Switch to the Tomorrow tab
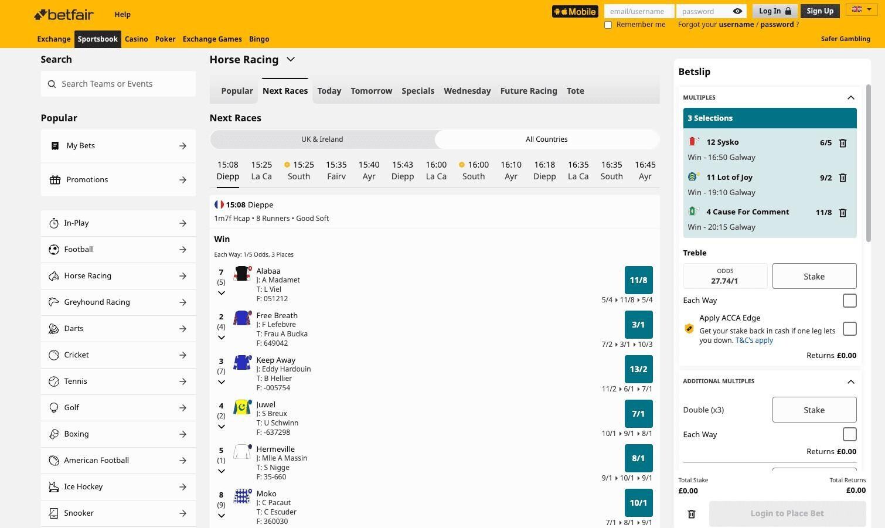This screenshot has width=885, height=528. pyautogui.click(x=372, y=91)
